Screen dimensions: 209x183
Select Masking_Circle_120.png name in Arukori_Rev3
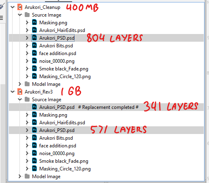tap(65, 169)
